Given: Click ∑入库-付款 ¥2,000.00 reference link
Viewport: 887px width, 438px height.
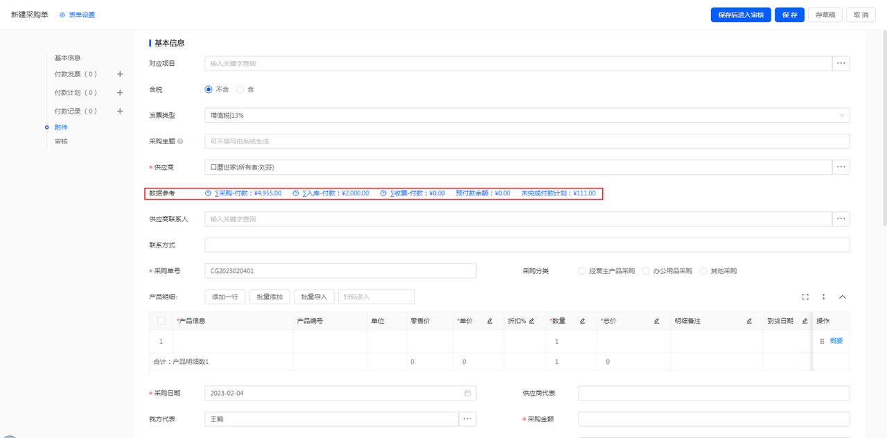Looking at the screenshot, I should point(336,193).
